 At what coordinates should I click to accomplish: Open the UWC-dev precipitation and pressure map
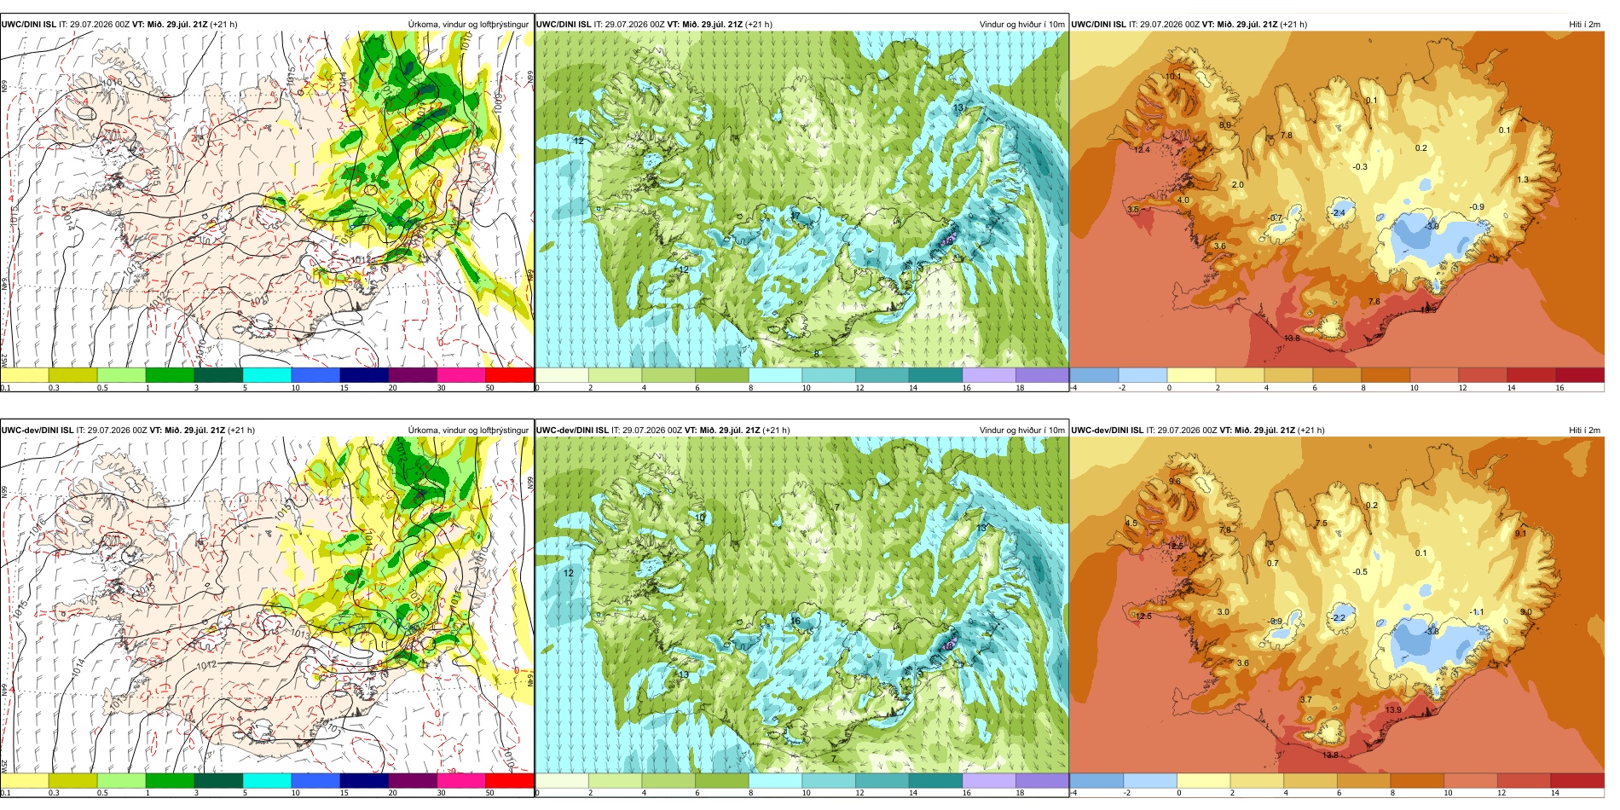(x=267, y=605)
